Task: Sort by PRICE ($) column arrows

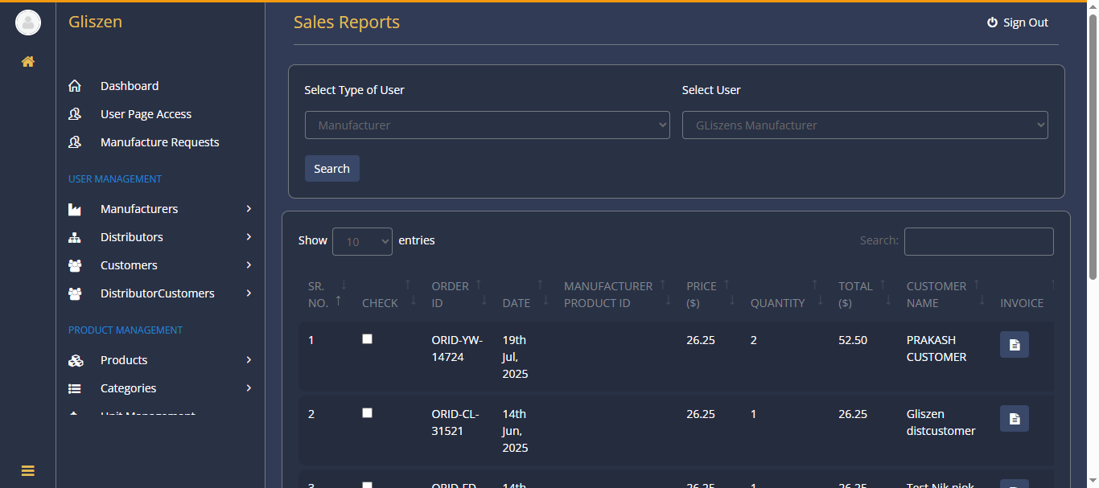Action: 730,293
